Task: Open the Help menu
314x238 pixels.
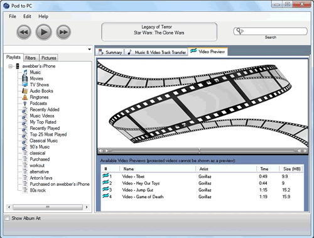Action: click(x=43, y=16)
